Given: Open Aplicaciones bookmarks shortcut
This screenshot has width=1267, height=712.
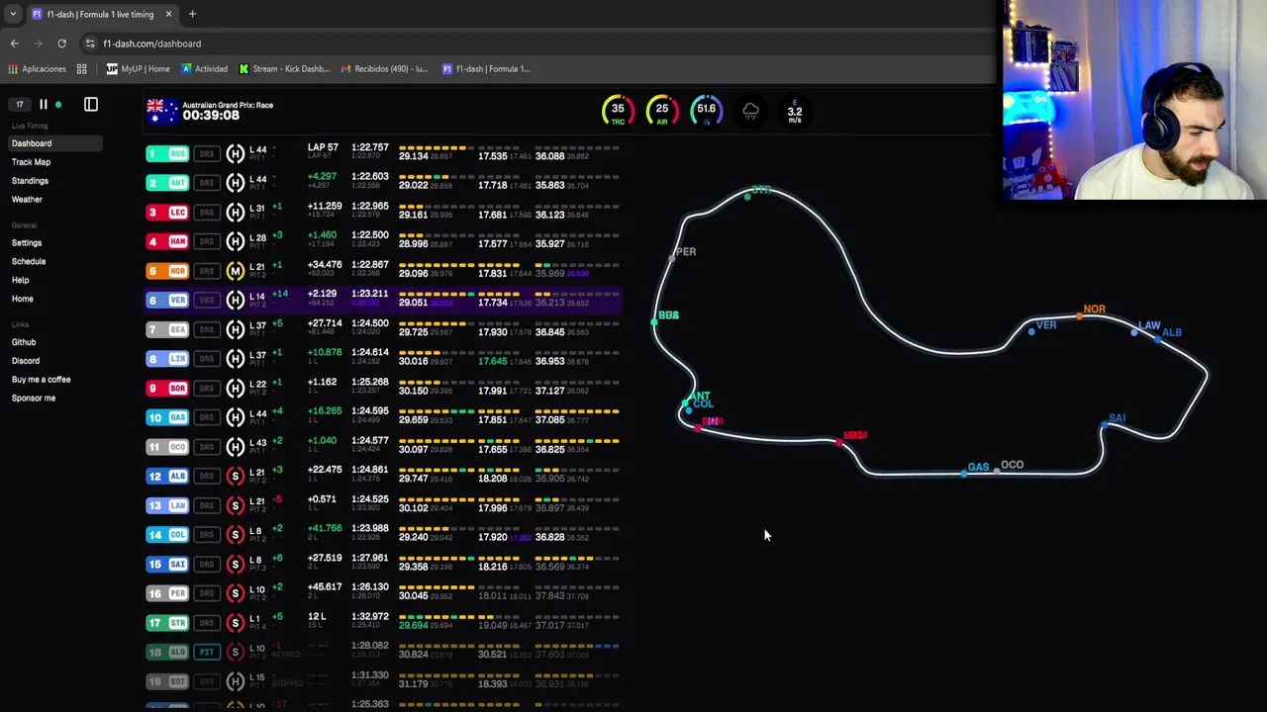Looking at the screenshot, I should 38,69.
